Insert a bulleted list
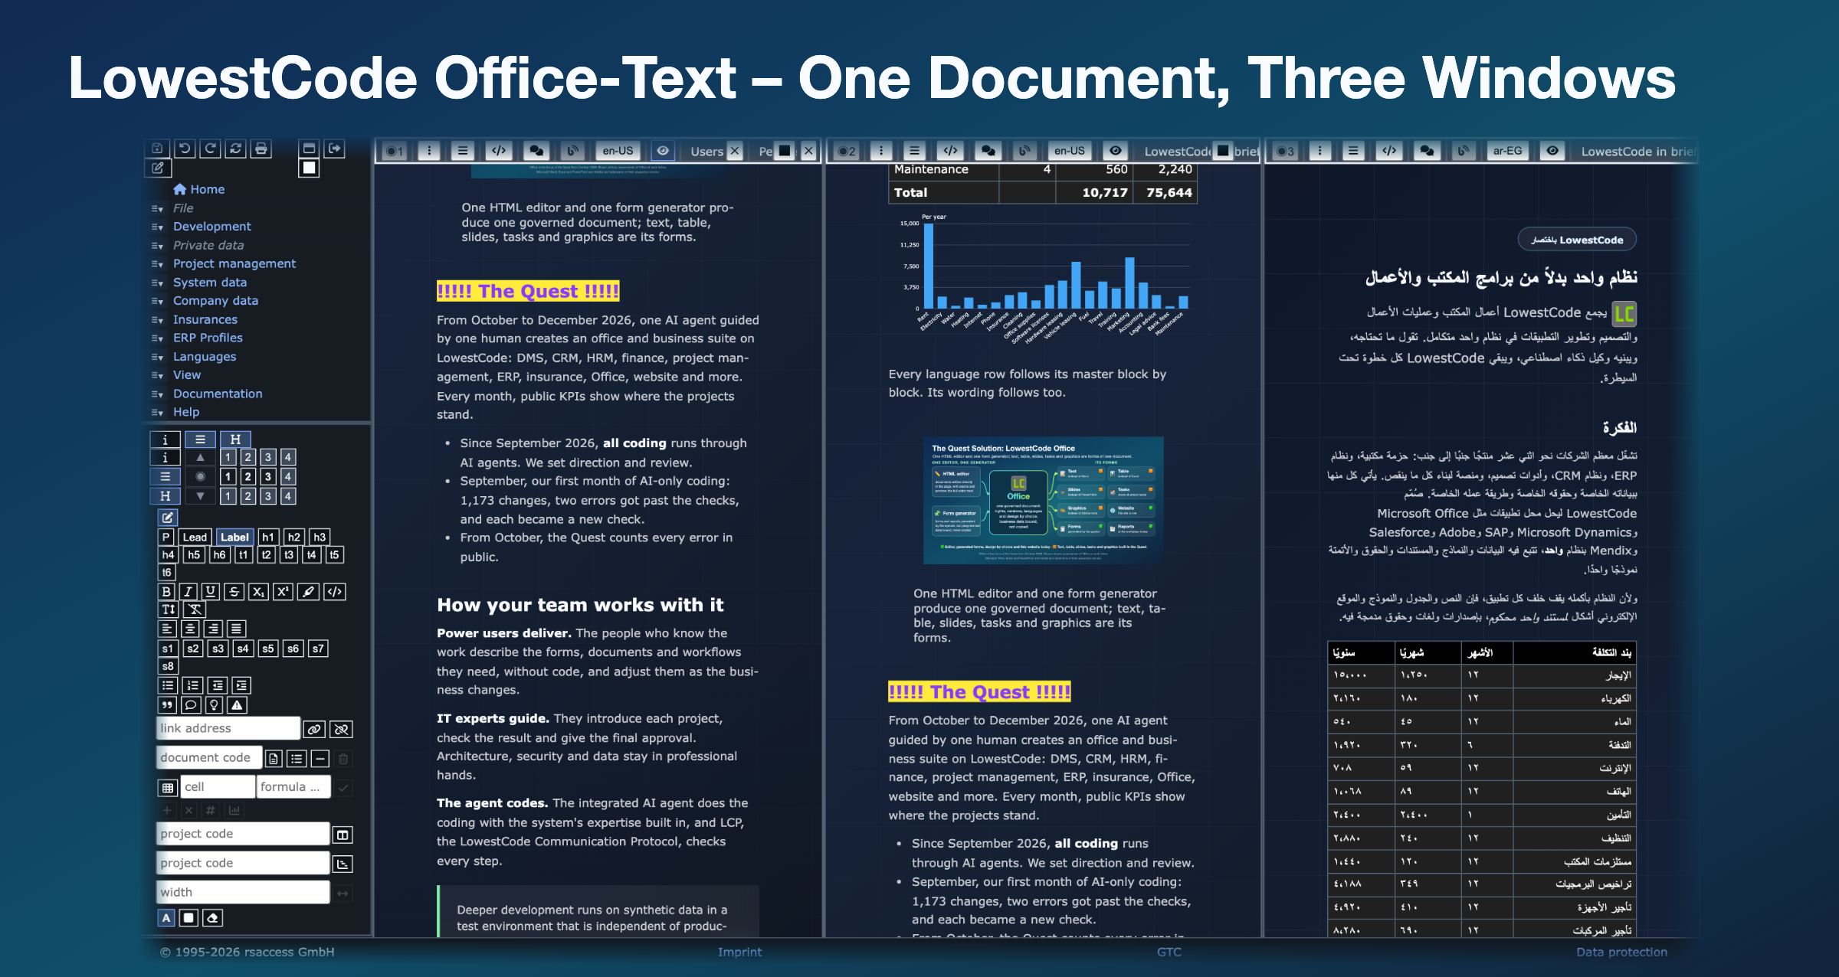Image resolution: width=1839 pixels, height=977 pixels. [x=168, y=685]
